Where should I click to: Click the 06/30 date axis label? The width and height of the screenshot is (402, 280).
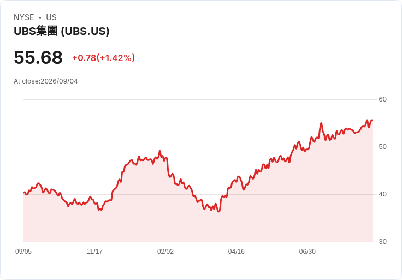pyautogui.click(x=308, y=252)
